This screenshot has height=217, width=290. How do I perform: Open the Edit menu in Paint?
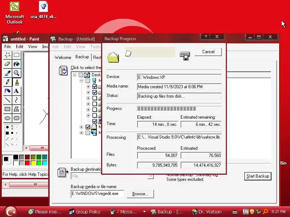click(x=20, y=47)
